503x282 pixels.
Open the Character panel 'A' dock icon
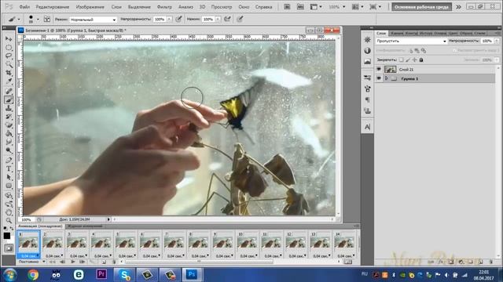(367, 127)
